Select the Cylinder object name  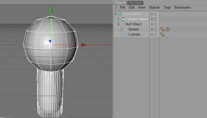tap(134, 34)
